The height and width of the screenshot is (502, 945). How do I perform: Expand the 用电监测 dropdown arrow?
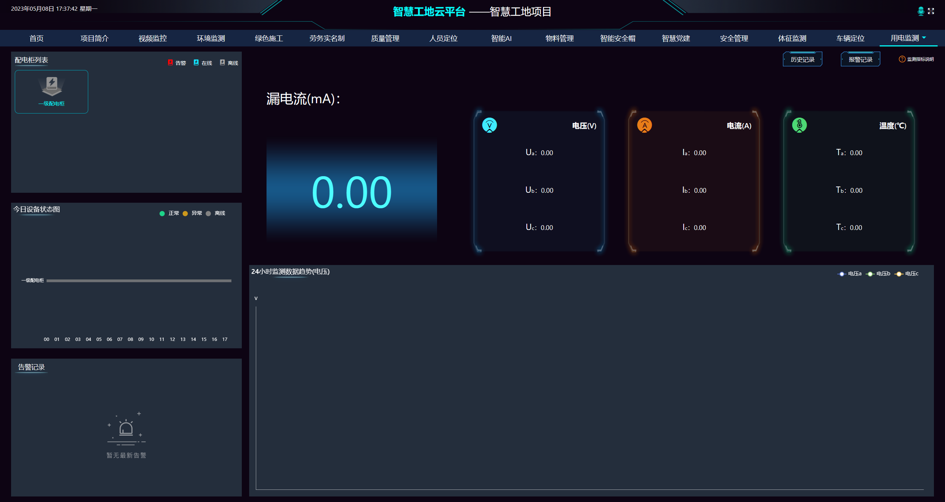click(x=924, y=38)
